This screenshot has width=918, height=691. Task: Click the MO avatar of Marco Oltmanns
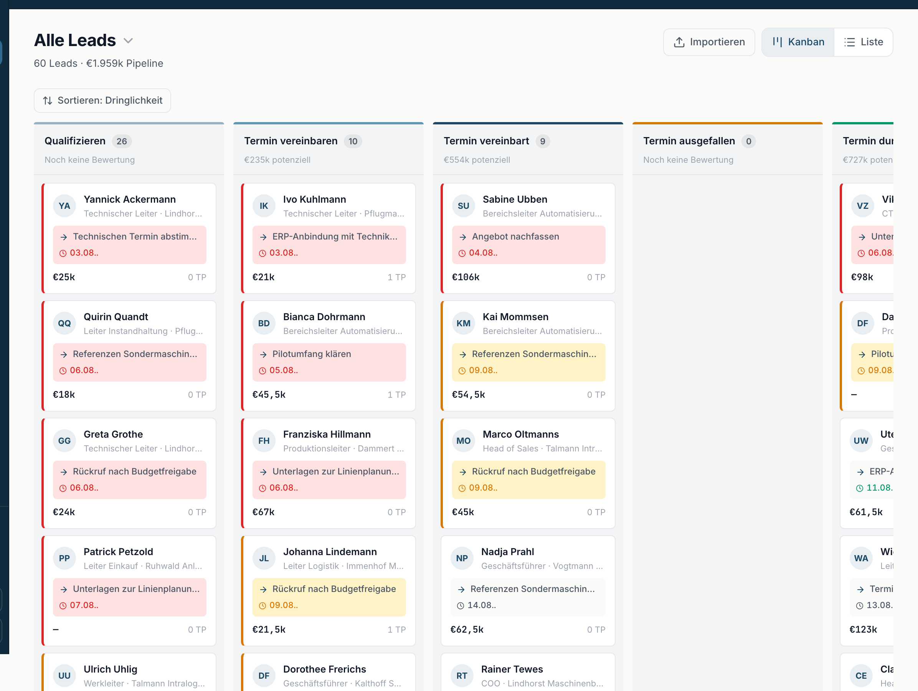(x=464, y=441)
